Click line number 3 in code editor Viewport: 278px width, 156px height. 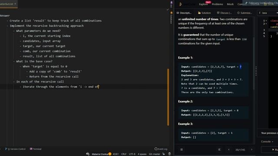click(264, 30)
